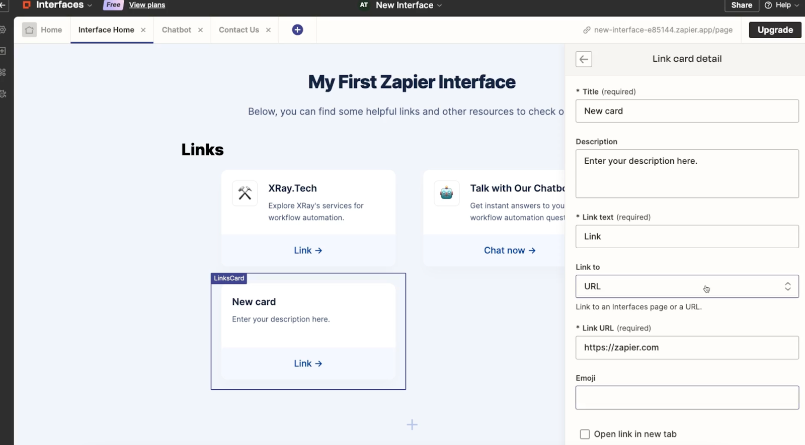
Task: Close the Contact Us tab
Action: click(x=269, y=30)
